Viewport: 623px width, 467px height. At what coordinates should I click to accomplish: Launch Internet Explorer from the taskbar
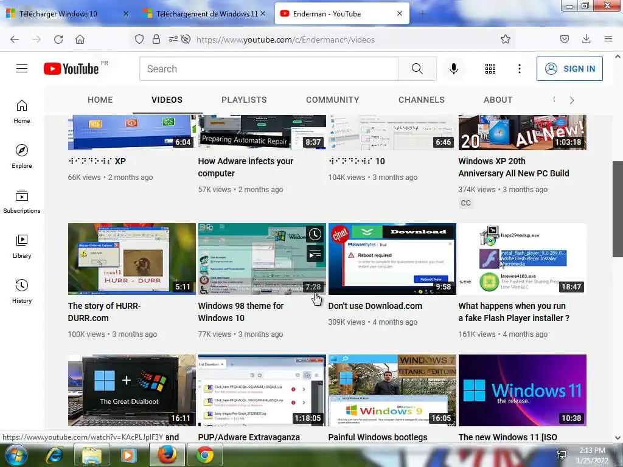[55, 455]
